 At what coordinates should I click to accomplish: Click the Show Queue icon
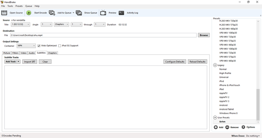coord(79,13)
